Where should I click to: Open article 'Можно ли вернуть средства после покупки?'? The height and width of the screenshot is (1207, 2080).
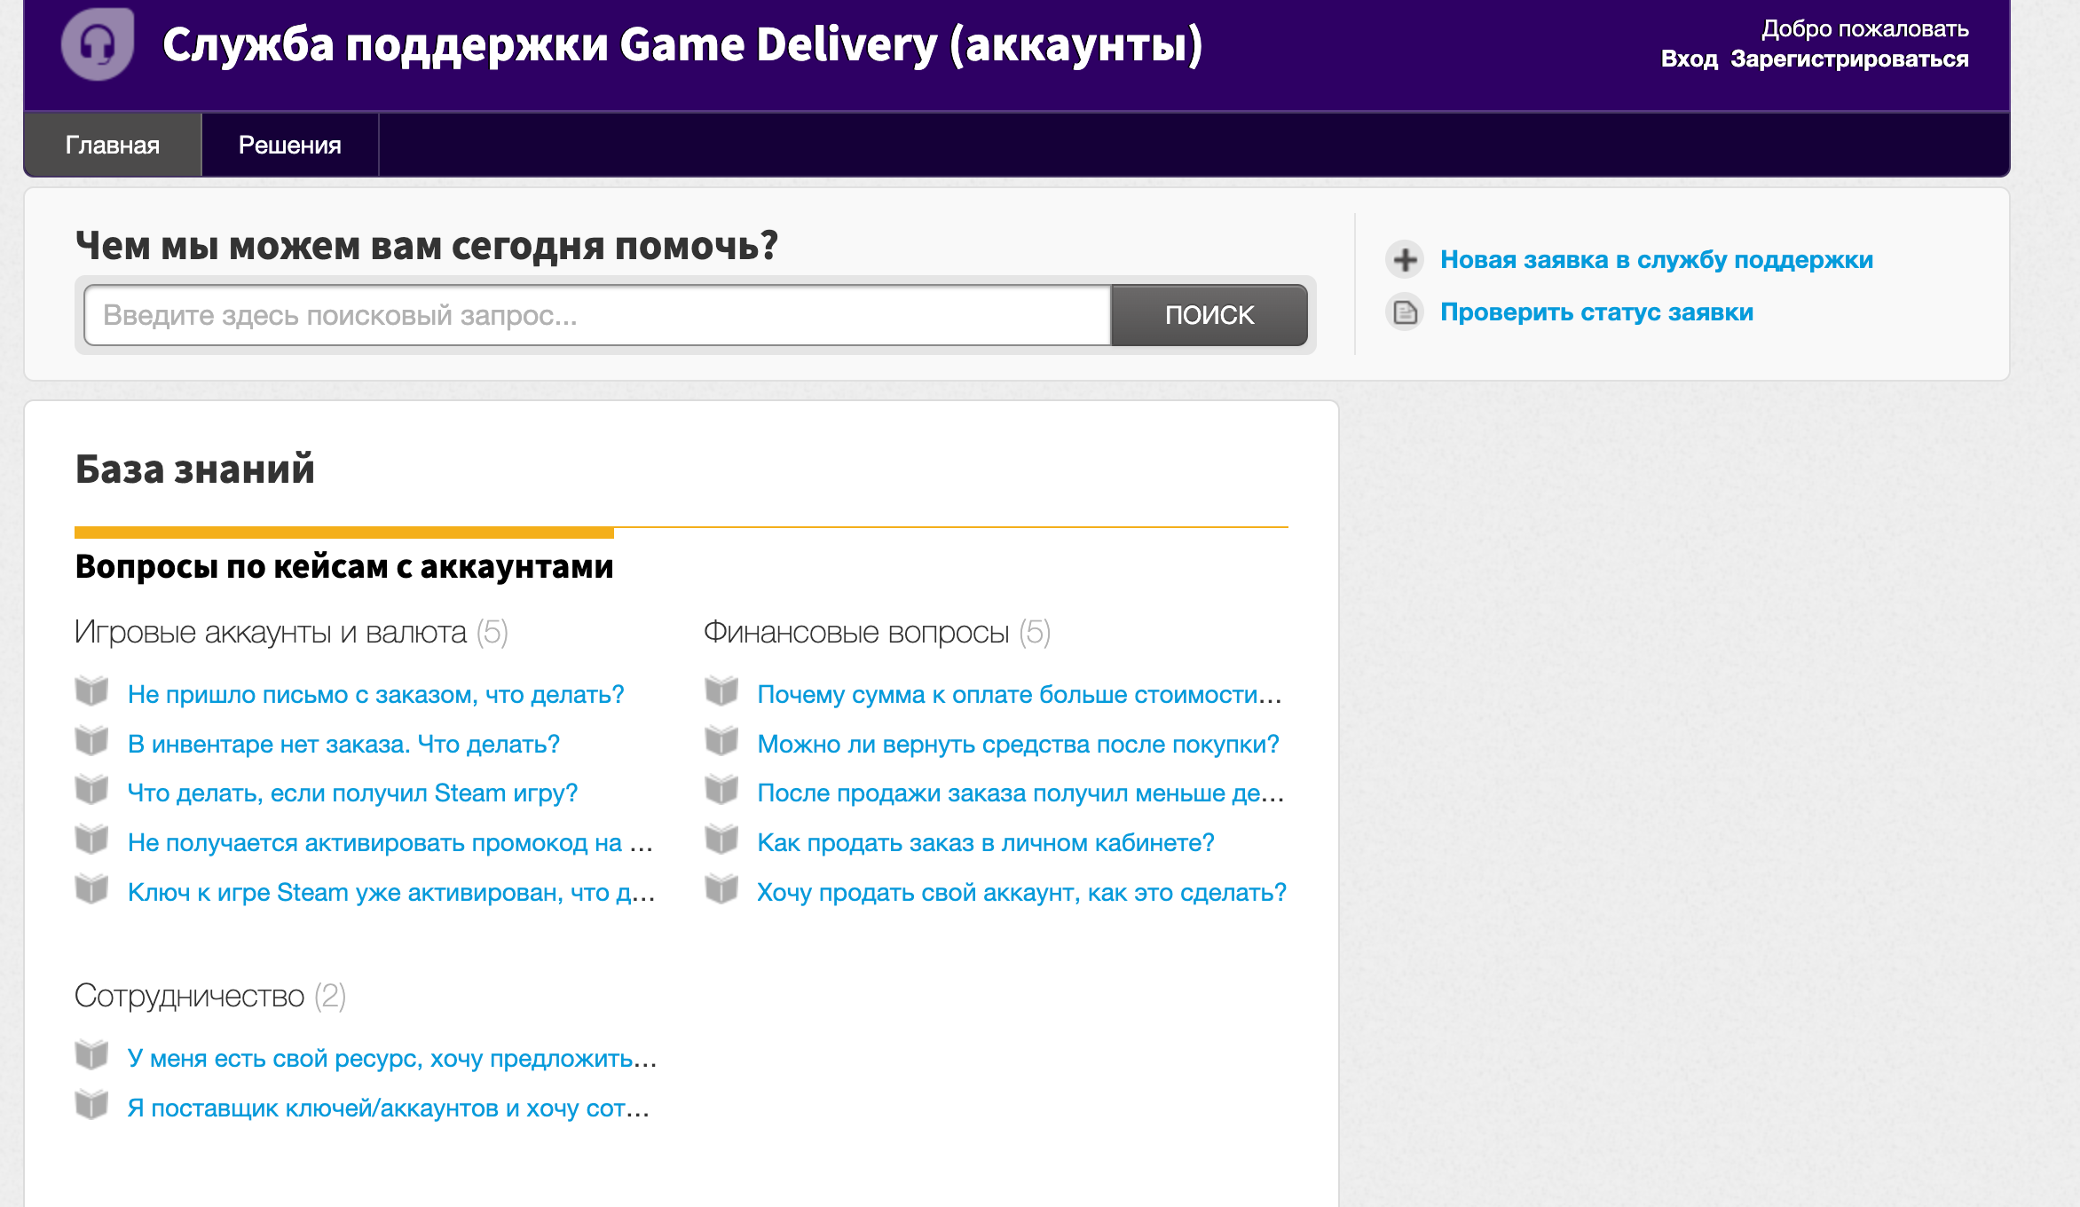pyautogui.click(x=1018, y=744)
